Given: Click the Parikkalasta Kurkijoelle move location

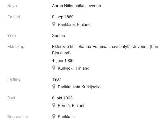Looking at the screenshot, I should (x=79, y=87).
